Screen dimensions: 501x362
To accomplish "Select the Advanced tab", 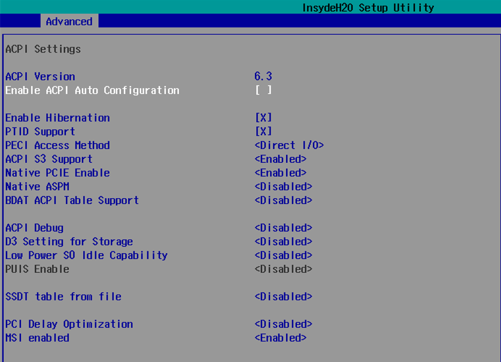I will (69, 22).
